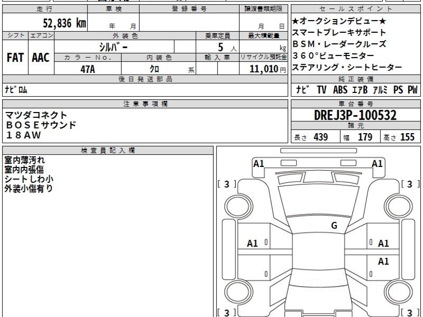Click the recycle deposit 11,010円
The image size is (423, 317).
pyautogui.click(x=268, y=69)
